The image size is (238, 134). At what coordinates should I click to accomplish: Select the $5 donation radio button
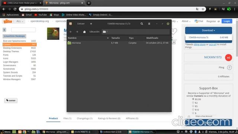193,106
